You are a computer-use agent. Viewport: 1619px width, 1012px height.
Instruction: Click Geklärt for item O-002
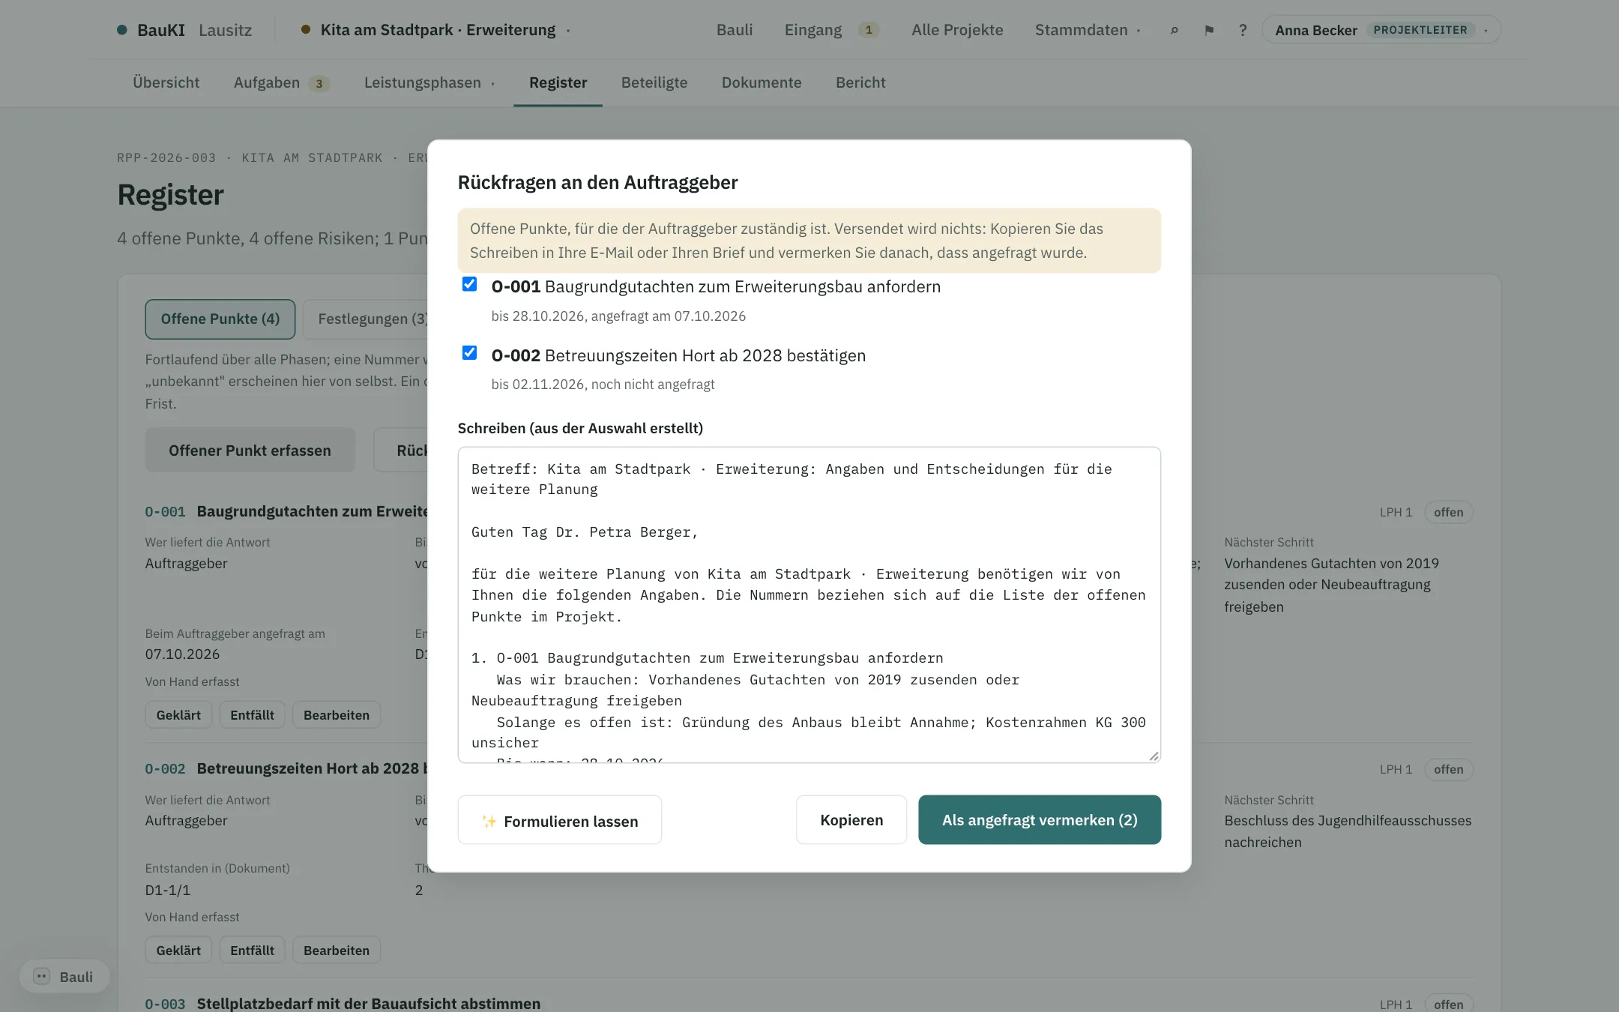[x=178, y=950]
